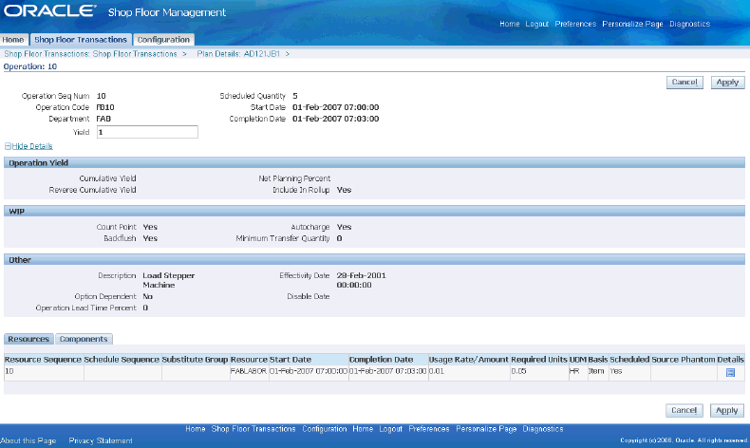Click footer Configuration link
750x448 pixels.
coord(325,429)
